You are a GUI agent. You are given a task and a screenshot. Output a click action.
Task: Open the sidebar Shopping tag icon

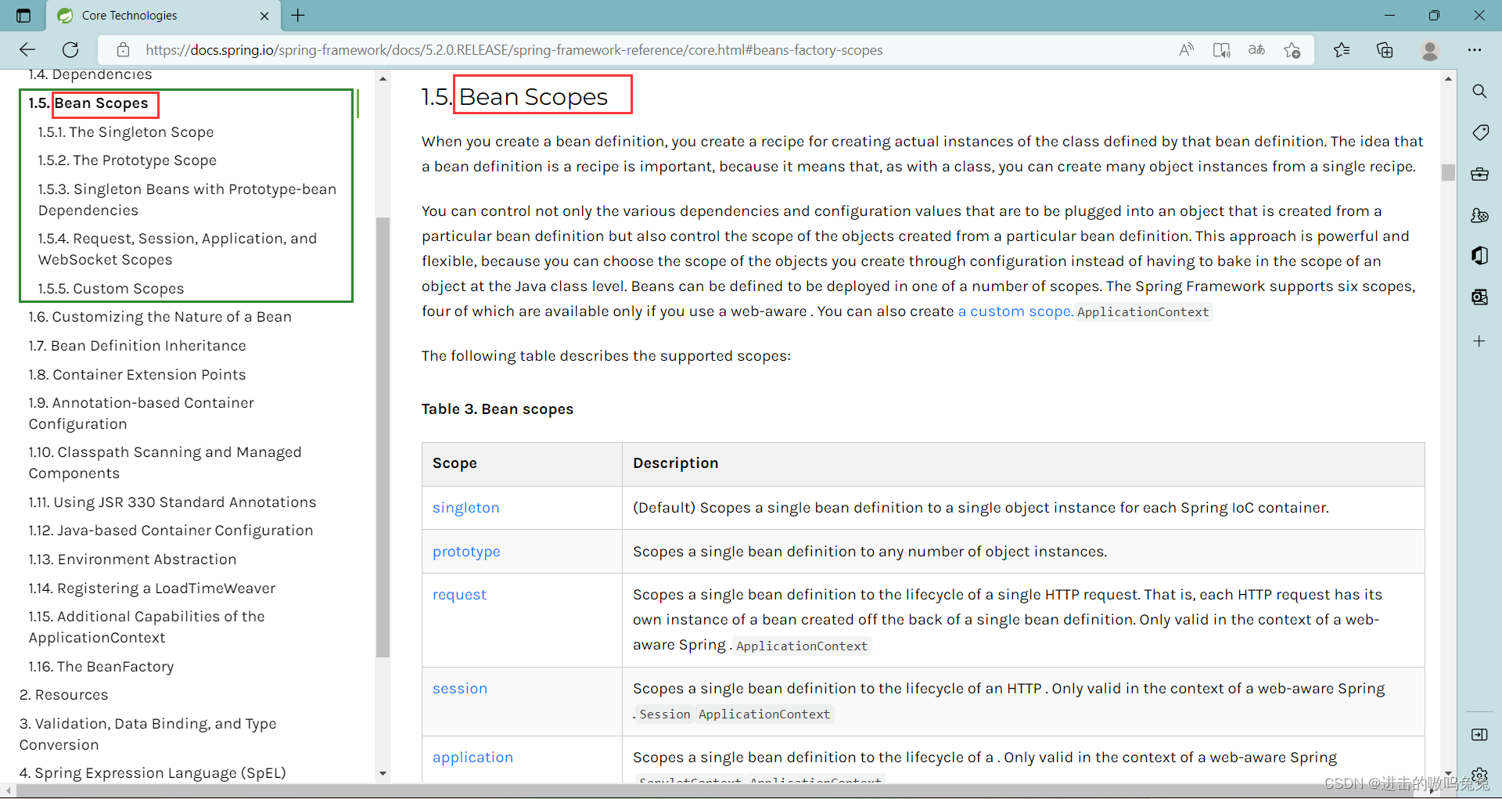point(1479,132)
